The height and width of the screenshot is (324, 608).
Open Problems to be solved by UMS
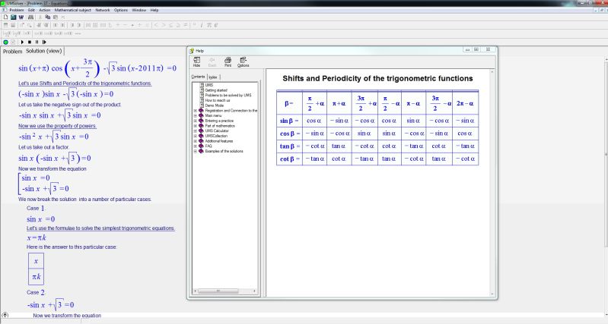pyautogui.click(x=228, y=95)
